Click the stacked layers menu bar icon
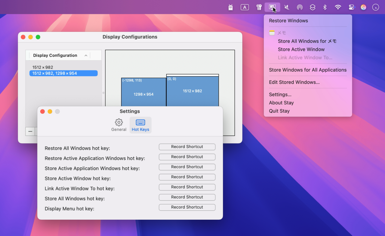 (313, 7)
